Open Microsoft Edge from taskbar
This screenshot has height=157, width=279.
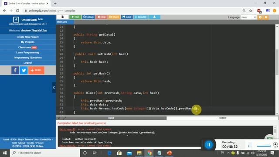[x=109, y=153]
